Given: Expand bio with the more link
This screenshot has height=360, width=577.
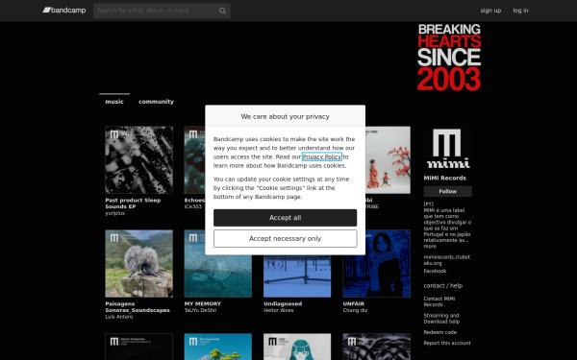Looking at the screenshot, I should pos(430,247).
